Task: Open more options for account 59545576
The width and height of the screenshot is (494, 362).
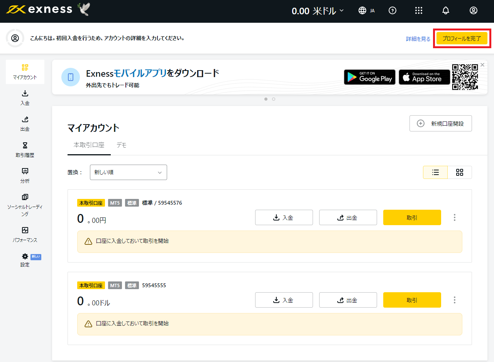Action: click(455, 217)
